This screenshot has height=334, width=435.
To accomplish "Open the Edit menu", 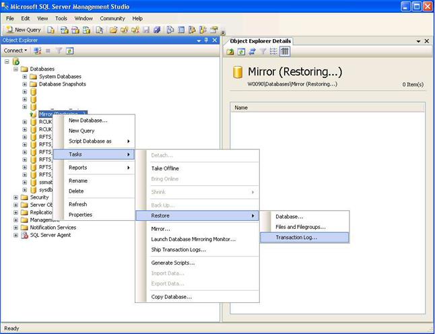I will 25,18.
